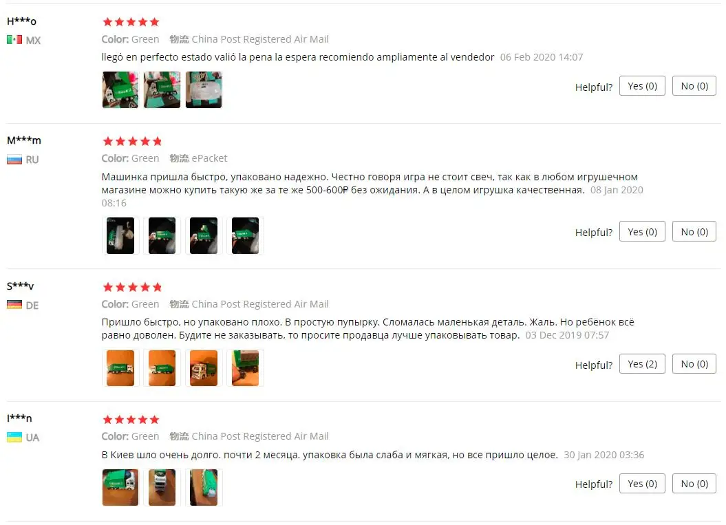The image size is (726, 525).
Task: Click the Ukrainian flag icon beside UA
Action: click(x=14, y=437)
